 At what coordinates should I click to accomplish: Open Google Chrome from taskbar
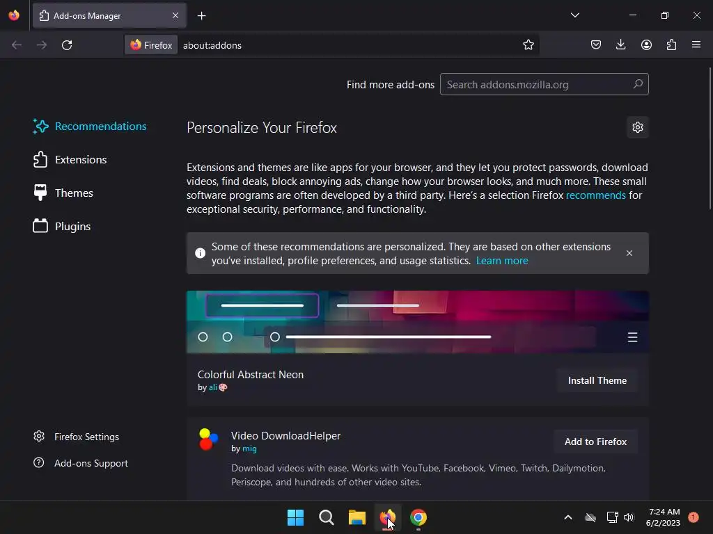point(418,517)
